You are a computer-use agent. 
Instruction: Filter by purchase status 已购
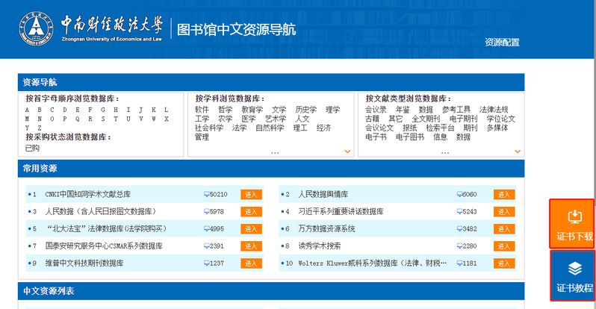[x=32, y=148]
